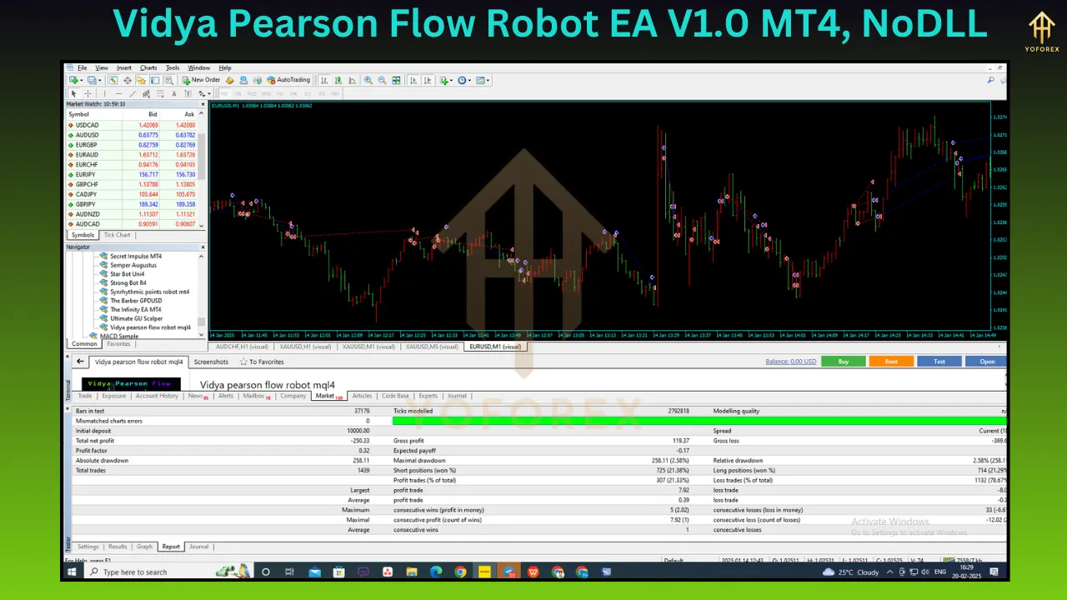The width and height of the screenshot is (1067, 600).
Task: Select the M1 timeframe button
Action: [x=224, y=94]
